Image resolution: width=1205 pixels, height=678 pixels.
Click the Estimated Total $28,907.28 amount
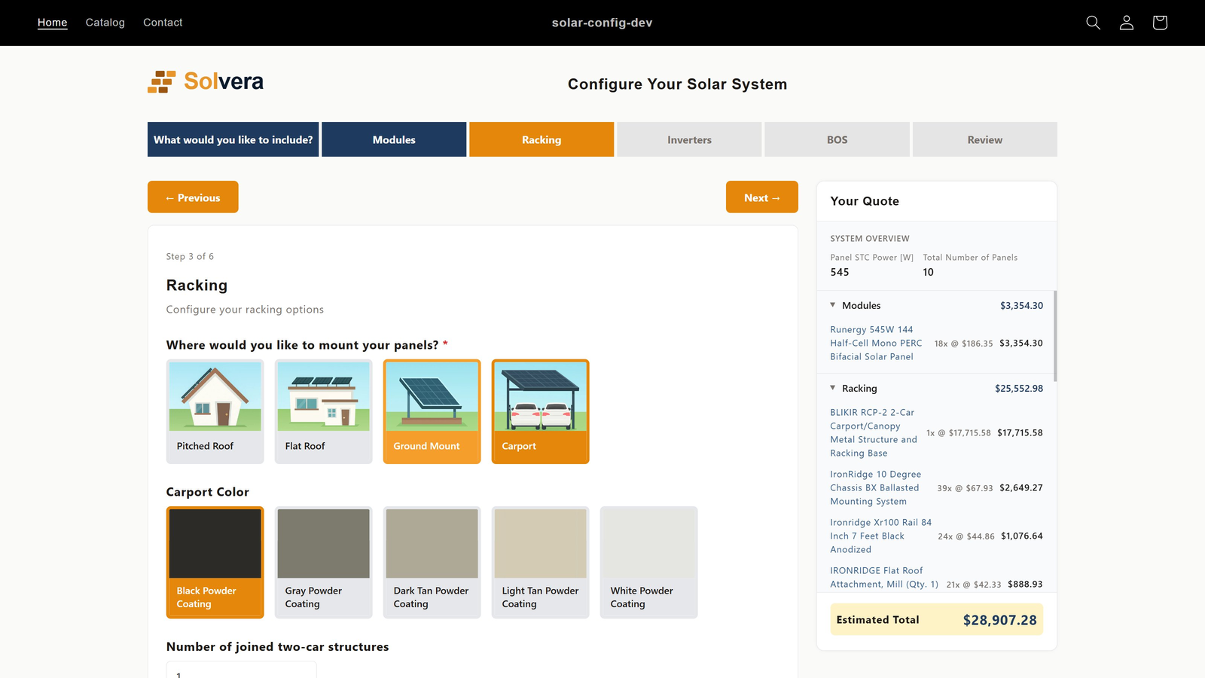coord(999,620)
